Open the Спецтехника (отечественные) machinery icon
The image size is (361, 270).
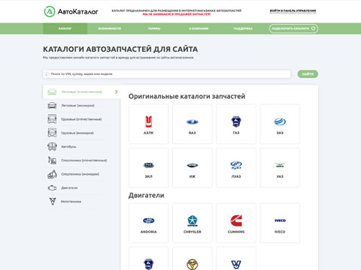pos(52,160)
